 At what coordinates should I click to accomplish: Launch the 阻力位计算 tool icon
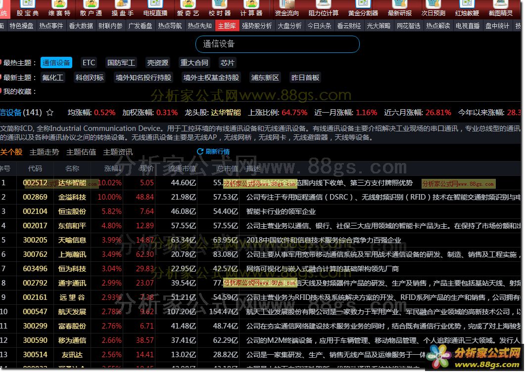324,8
